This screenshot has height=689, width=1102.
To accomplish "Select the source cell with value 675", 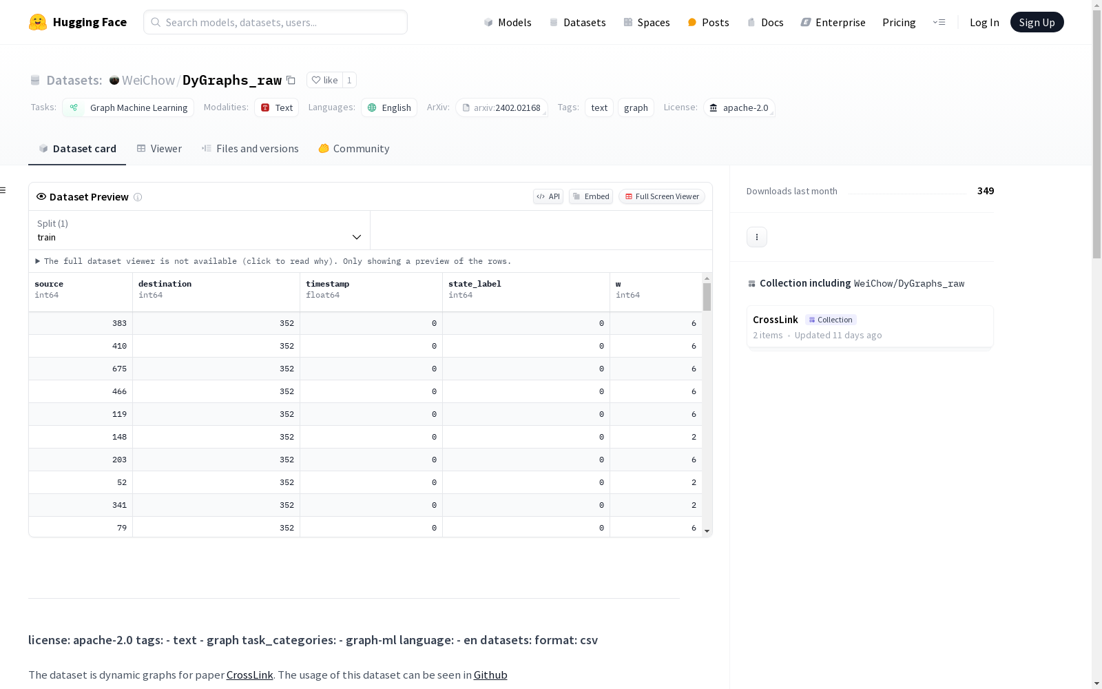I will [81, 369].
